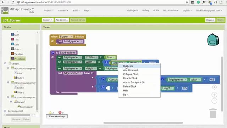Screen dimensions: 227x128
Task: Open the Connect menu dropdown
Action: (x=63, y=11)
